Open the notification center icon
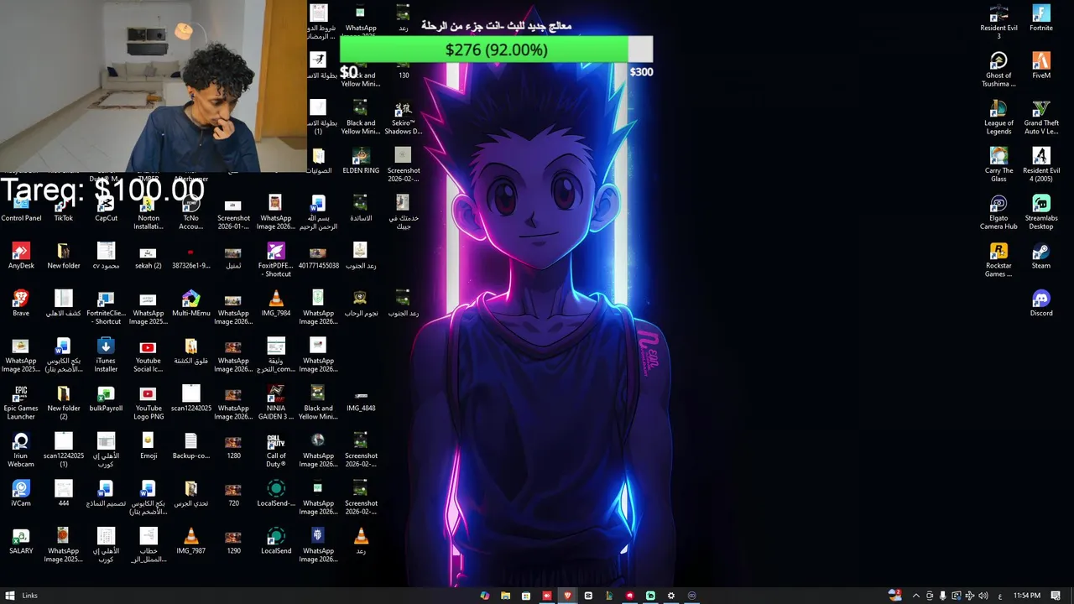 point(1056,596)
